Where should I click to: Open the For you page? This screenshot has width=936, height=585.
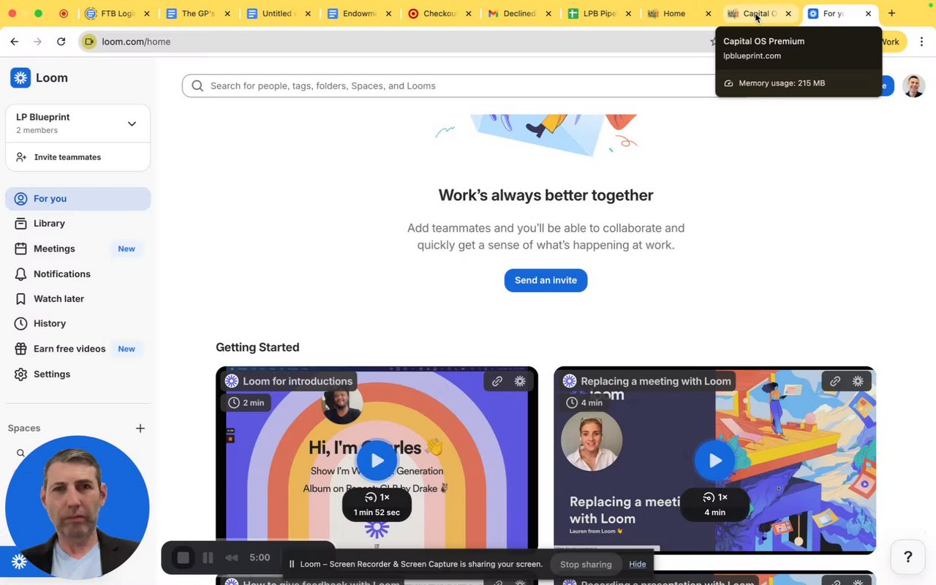[78, 198]
